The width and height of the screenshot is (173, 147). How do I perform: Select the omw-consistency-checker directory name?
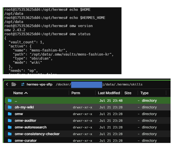coord(37,134)
